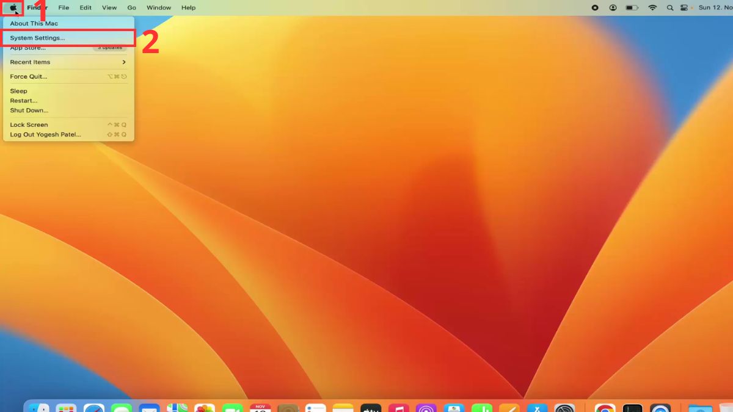Open the Window menu in the menu bar
The image size is (733, 412).
[x=159, y=8]
